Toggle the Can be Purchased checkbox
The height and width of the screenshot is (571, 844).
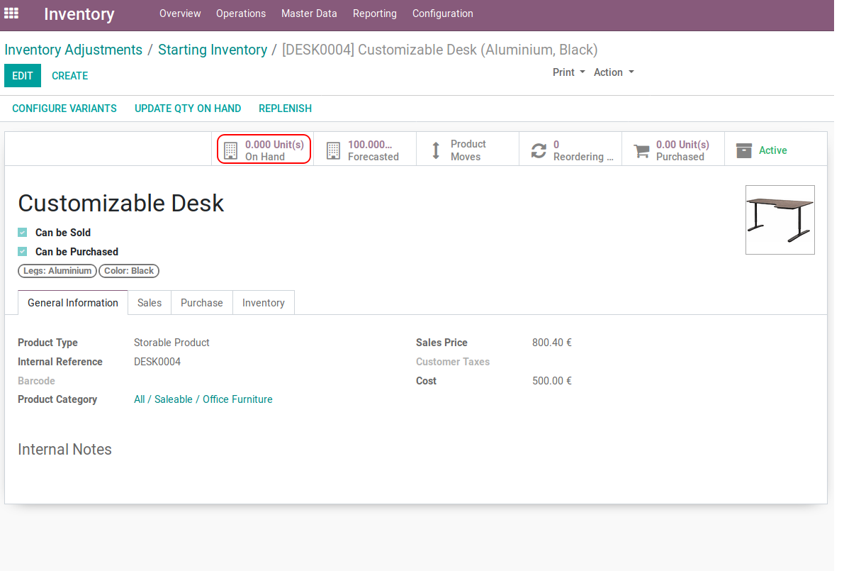pyautogui.click(x=23, y=252)
